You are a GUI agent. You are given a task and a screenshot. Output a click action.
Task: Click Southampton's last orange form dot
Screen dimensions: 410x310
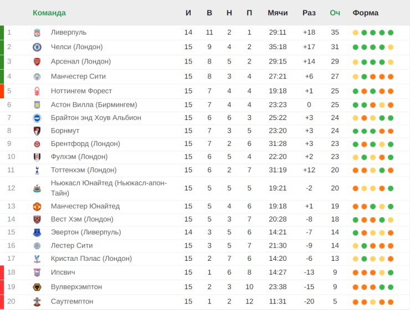pos(391,302)
